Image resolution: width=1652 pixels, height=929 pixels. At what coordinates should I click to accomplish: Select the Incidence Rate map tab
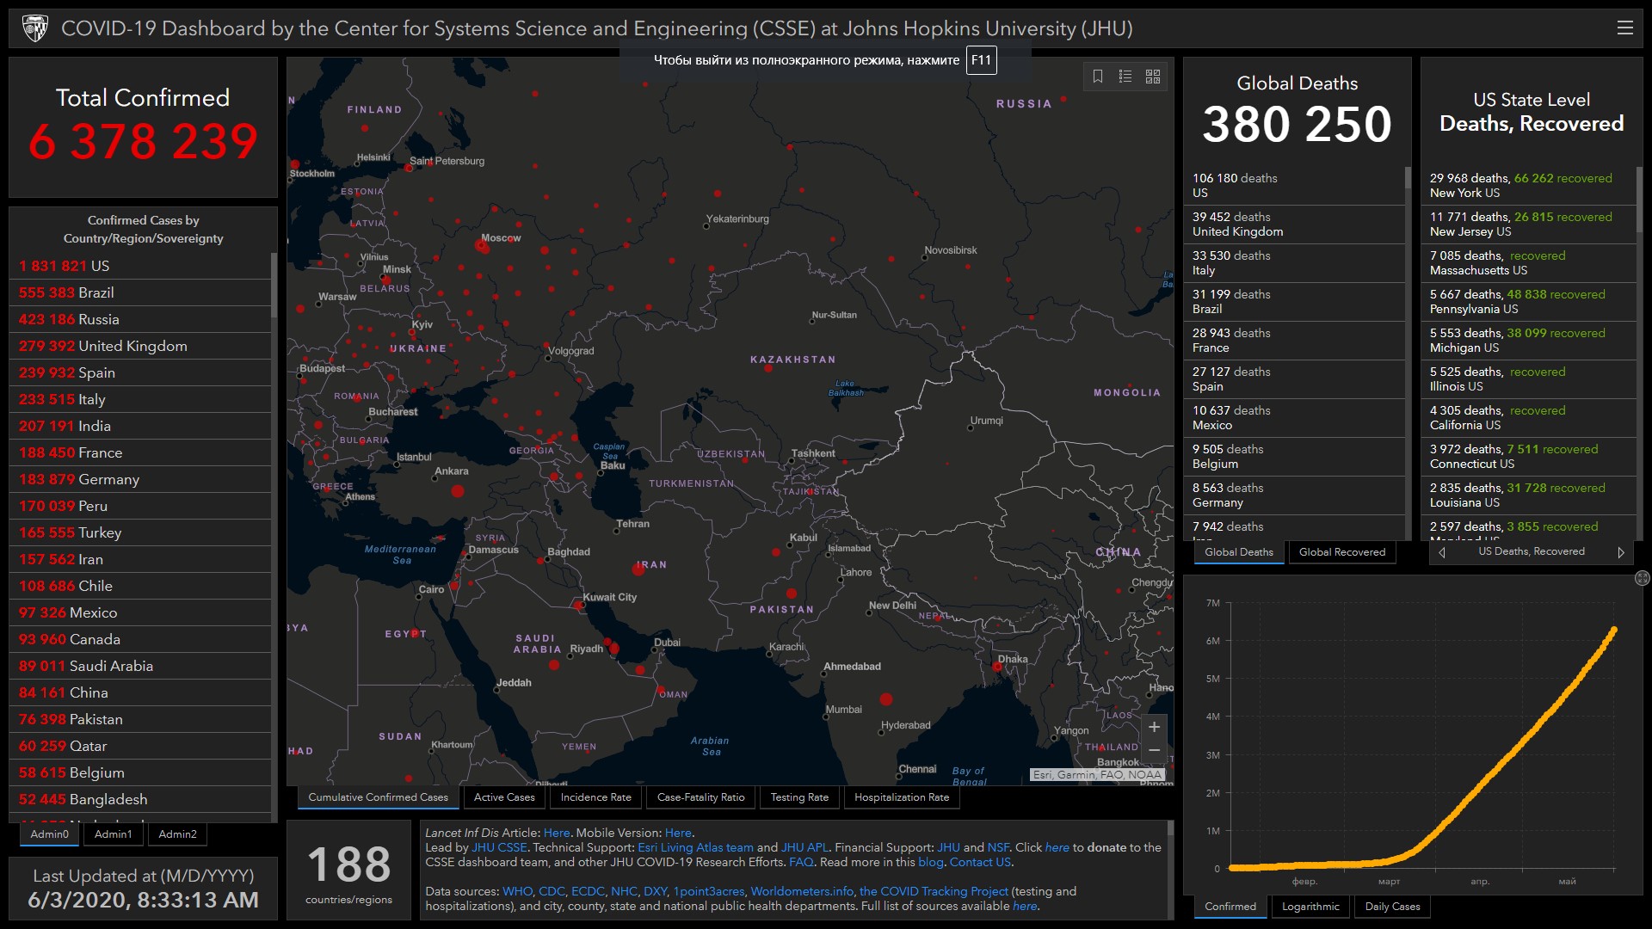point(595,797)
